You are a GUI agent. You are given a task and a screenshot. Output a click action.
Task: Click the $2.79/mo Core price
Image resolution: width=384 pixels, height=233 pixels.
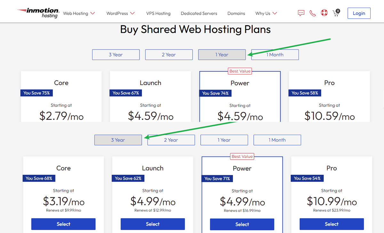tap(61, 116)
